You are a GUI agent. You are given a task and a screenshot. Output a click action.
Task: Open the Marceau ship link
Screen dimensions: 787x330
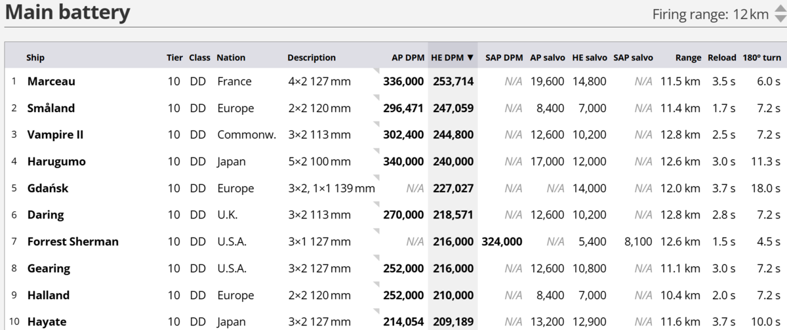pyautogui.click(x=51, y=81)
